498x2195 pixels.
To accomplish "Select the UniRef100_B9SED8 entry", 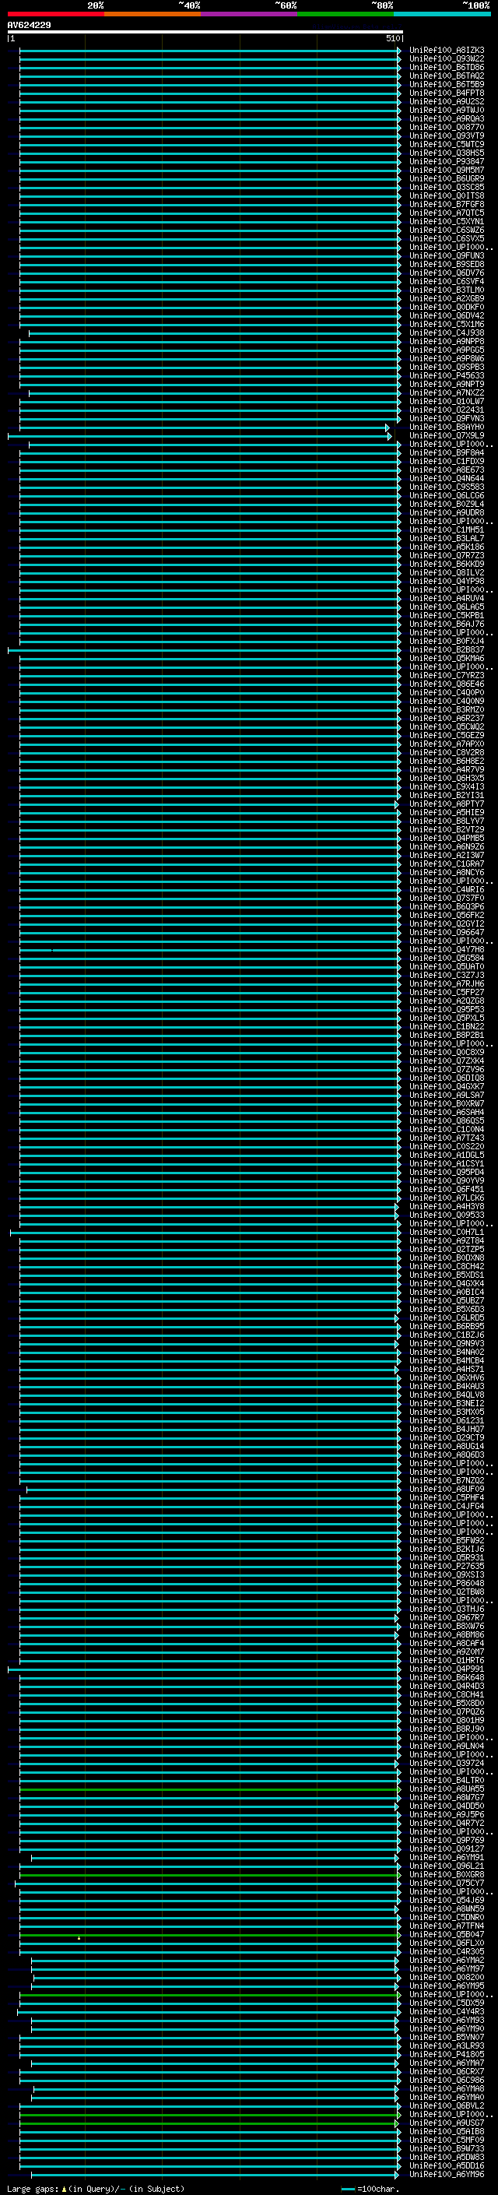I will 447,264.
